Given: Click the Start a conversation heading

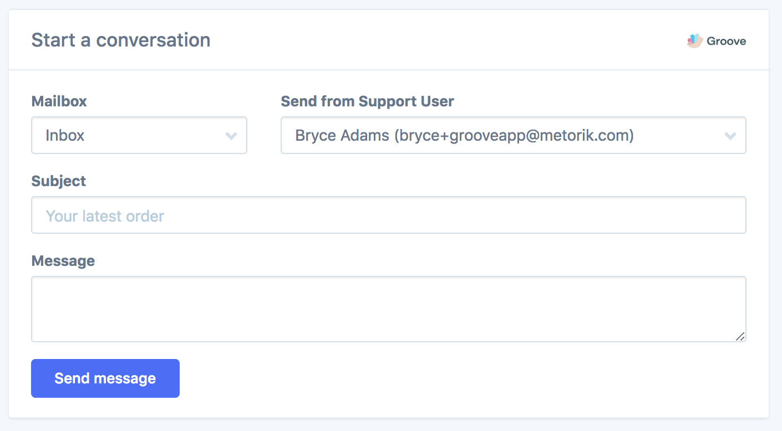Looking at the screenshot, I should click(121, 40).
